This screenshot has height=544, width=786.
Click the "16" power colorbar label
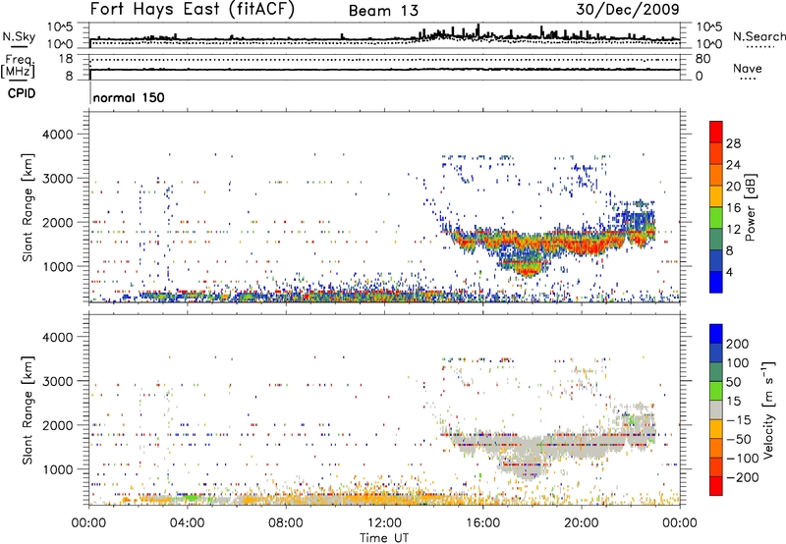(733, 208)
